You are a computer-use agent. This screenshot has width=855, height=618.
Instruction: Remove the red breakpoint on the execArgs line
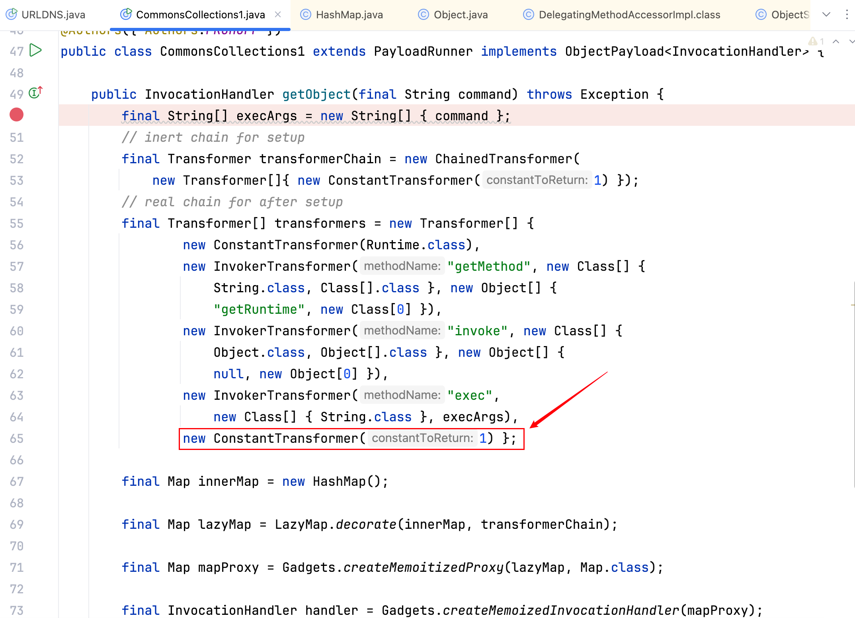(16, 115)
